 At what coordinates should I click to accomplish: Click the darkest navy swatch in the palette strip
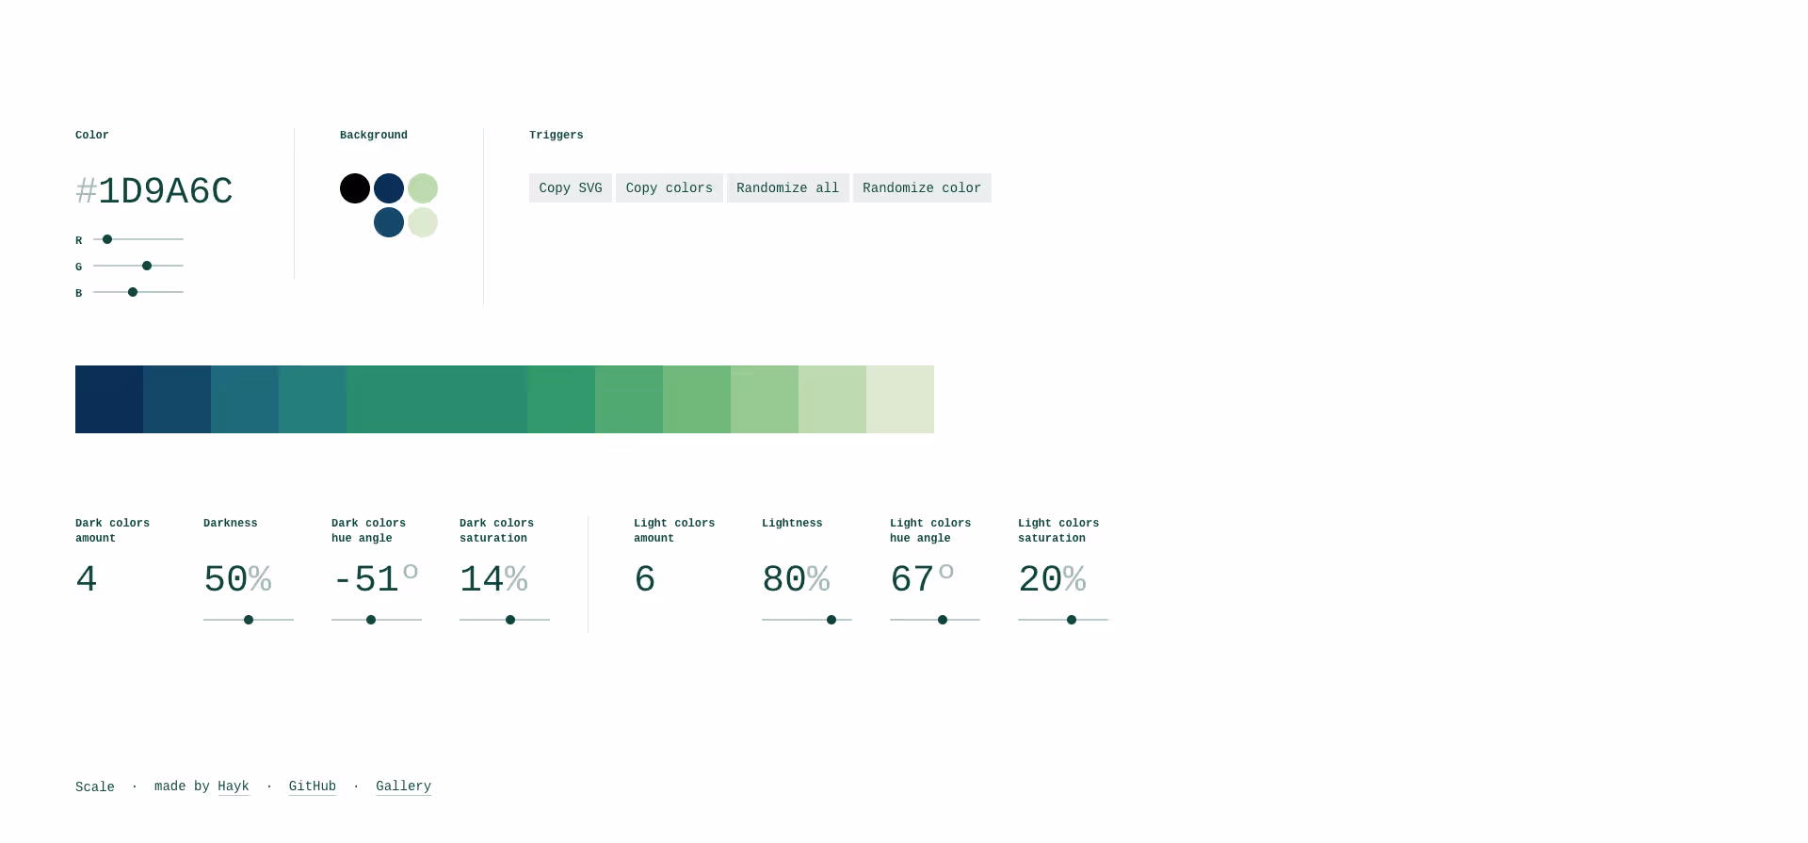click(x=109, y=399)
